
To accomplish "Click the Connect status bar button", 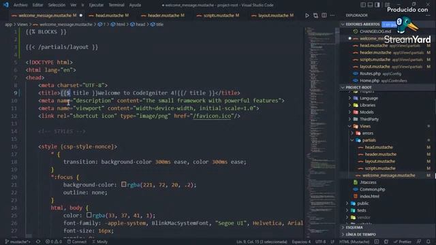I will (x=77, y=242).
